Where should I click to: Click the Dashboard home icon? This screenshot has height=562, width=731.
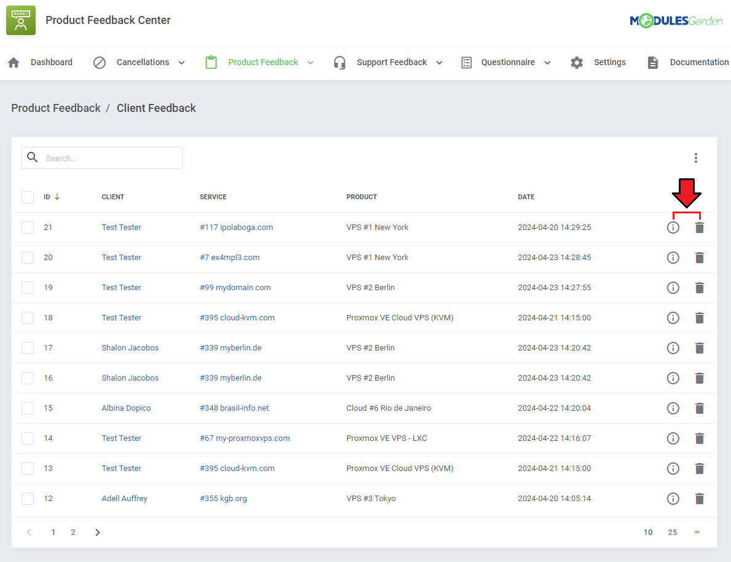pyautogui.click(x=14, y=63)
